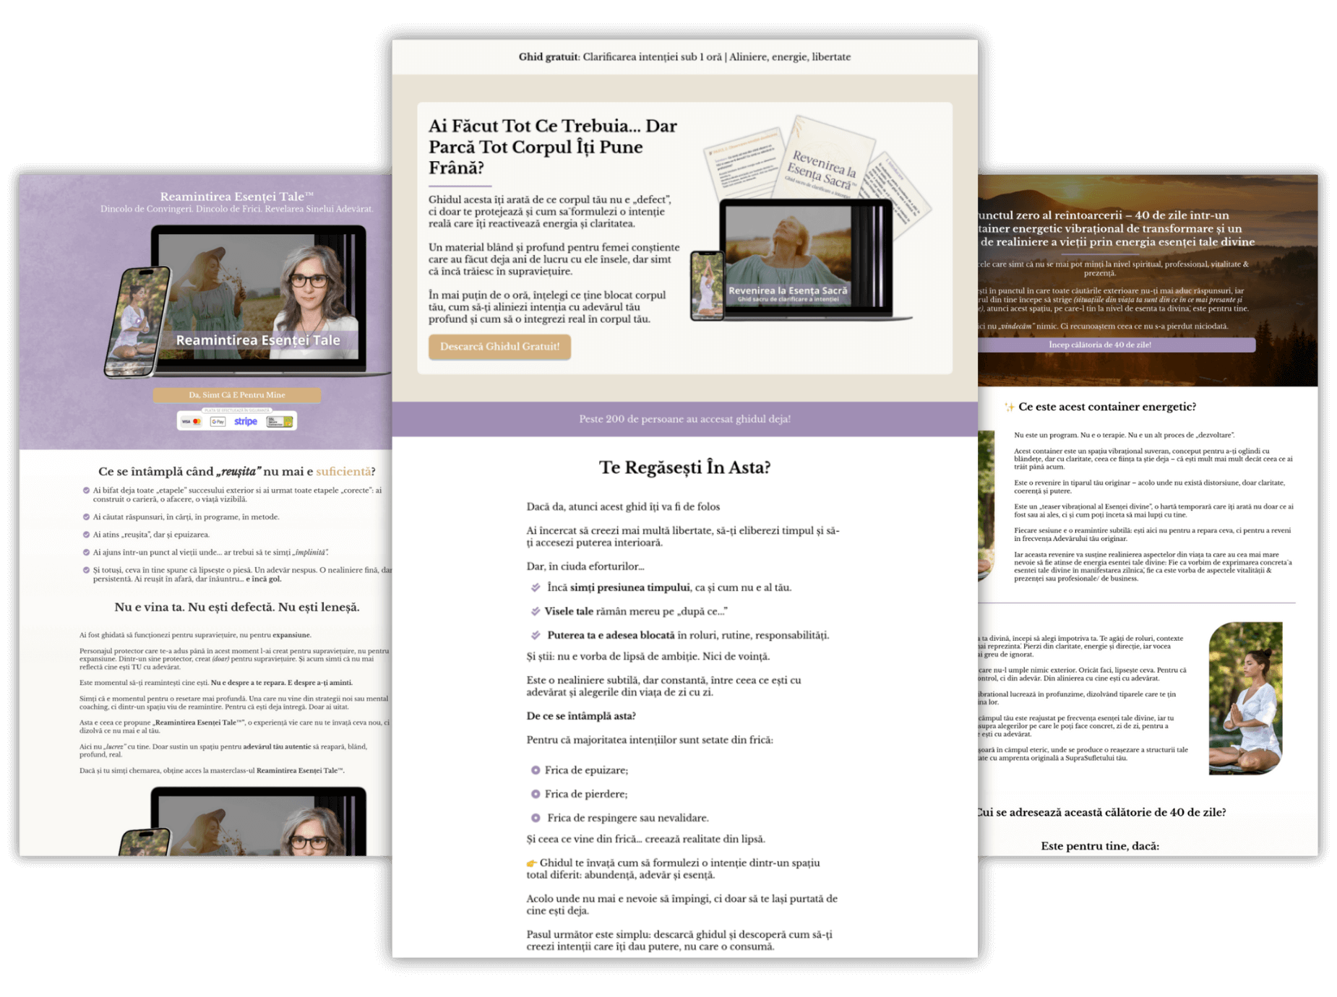1337x997 pixels.
Task: Click the heading "Te Regăsești În Asta?"
Action: coord(684,467)
